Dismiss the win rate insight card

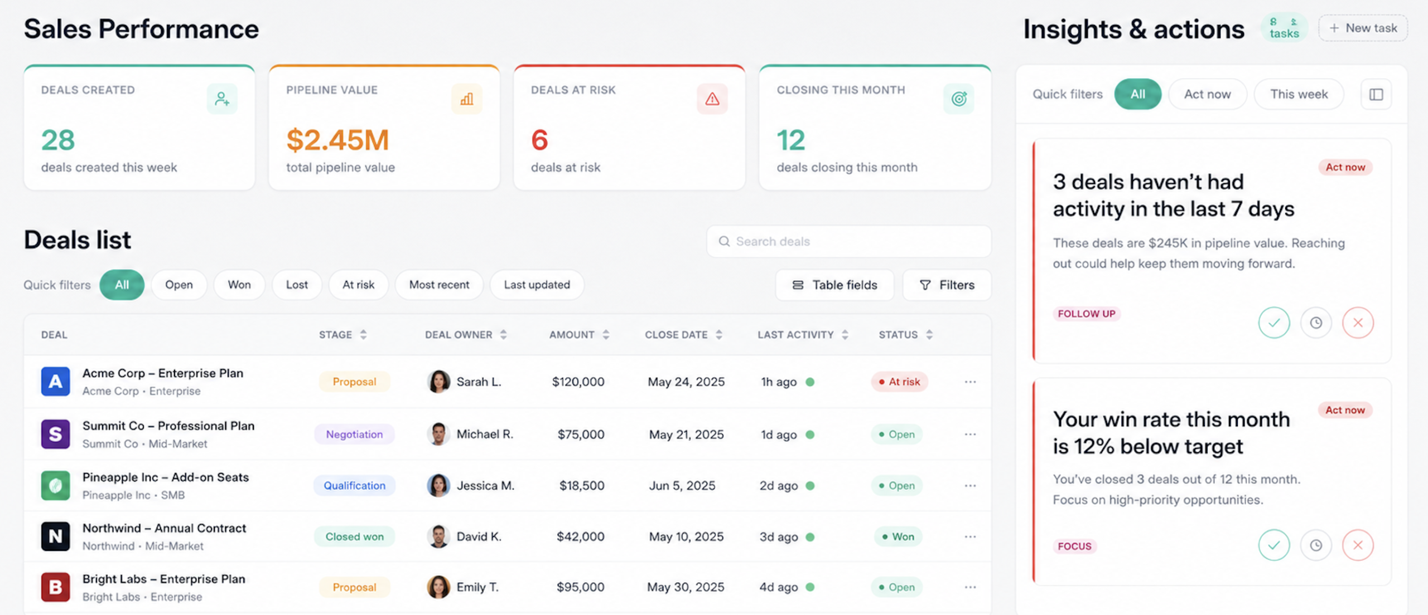1358,545
